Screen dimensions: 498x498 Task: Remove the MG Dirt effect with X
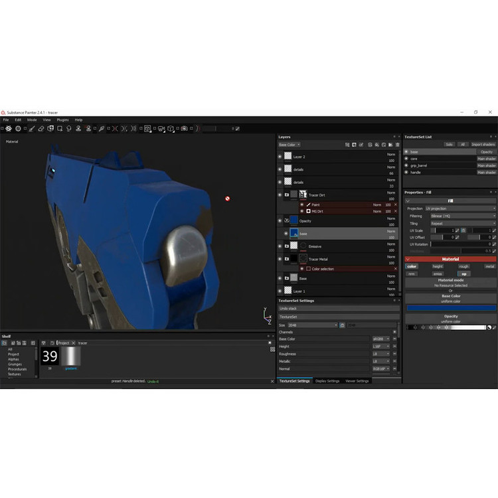tap(396, 211)
